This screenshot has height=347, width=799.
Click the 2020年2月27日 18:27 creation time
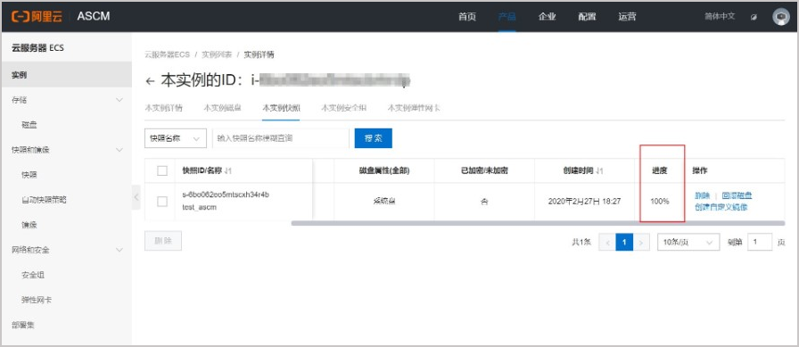(x=584, y=202)
